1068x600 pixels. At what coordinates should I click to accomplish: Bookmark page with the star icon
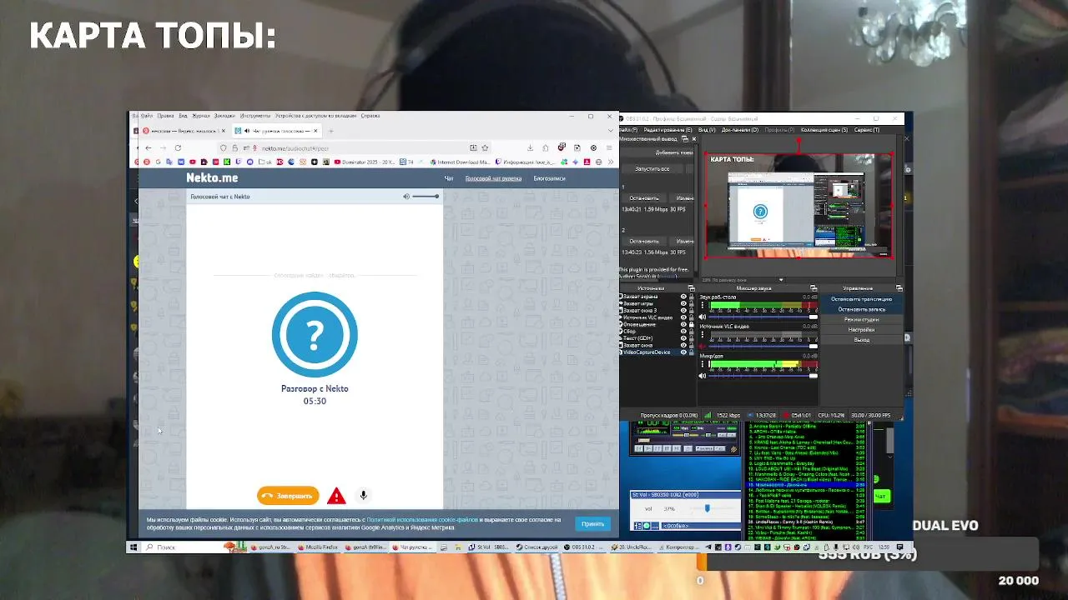[x=485, y=147]
